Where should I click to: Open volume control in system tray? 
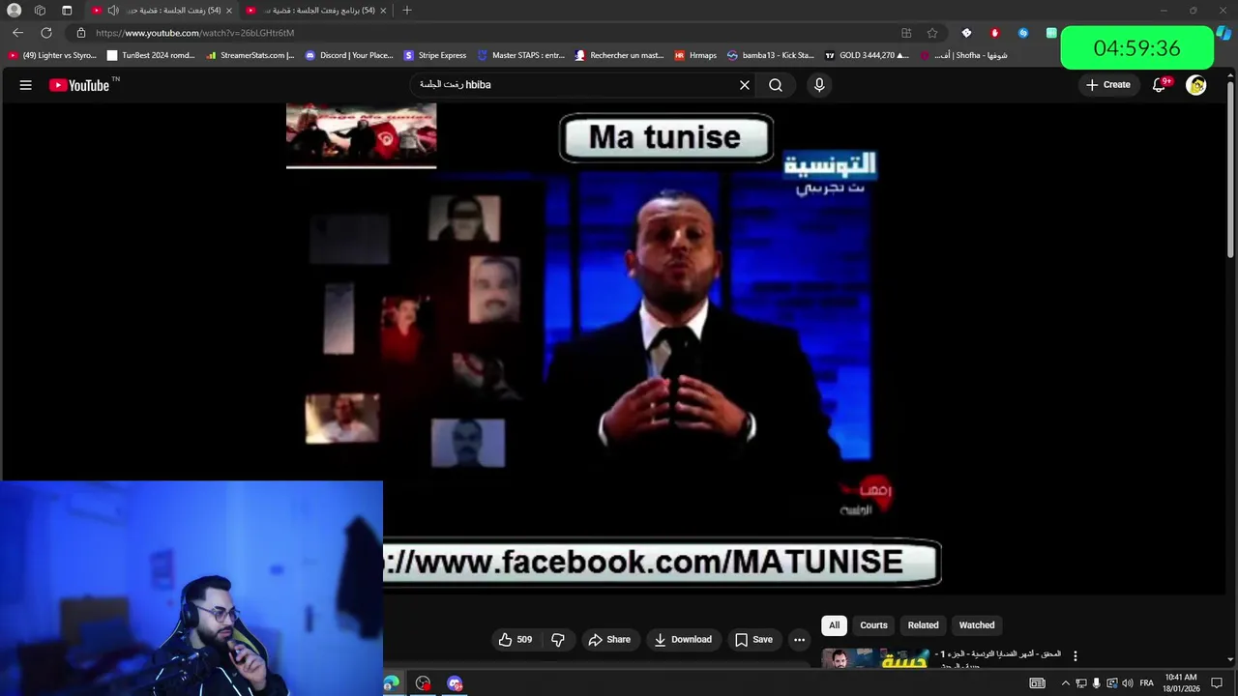pyautogui.click(x=1128, y=683)
